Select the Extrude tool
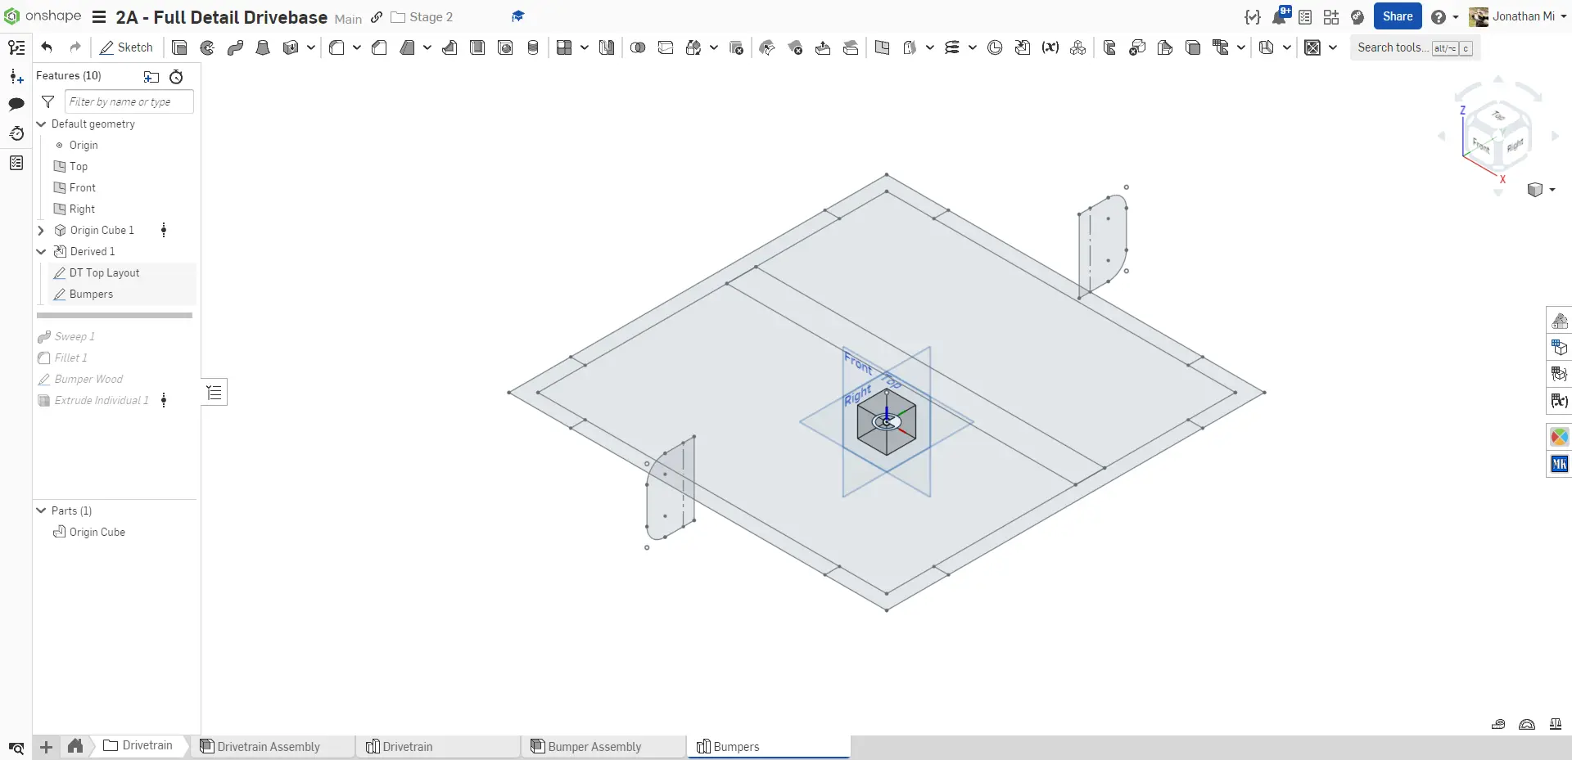Image resolution: width=1572 pixels, height=760 pixels. tap(179, 47)
